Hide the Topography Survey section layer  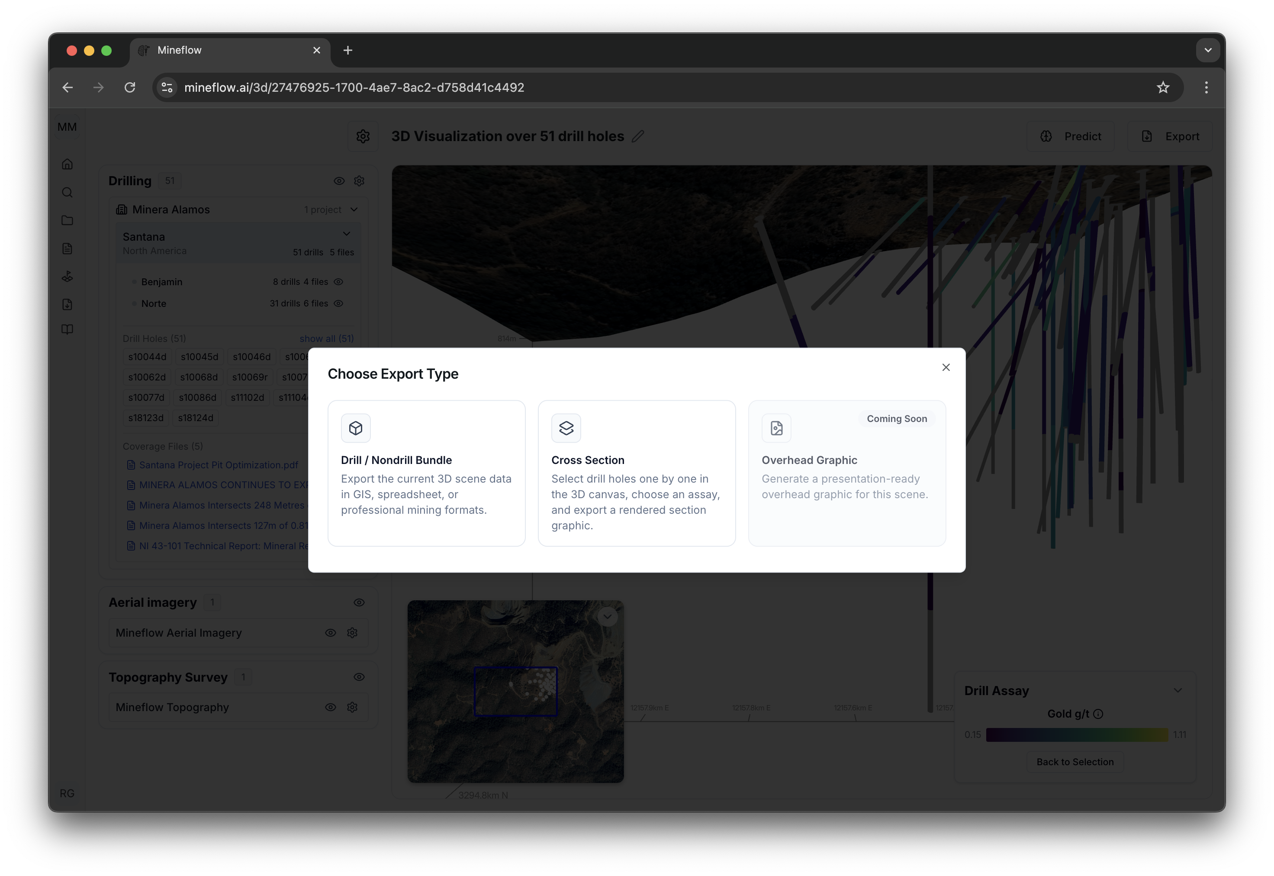coord(359,677)
